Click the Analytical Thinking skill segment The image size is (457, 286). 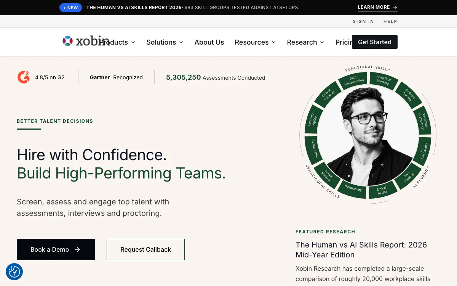pos(383,81)
